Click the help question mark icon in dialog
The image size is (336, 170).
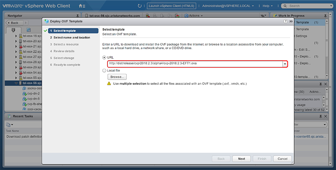(286, 21)
